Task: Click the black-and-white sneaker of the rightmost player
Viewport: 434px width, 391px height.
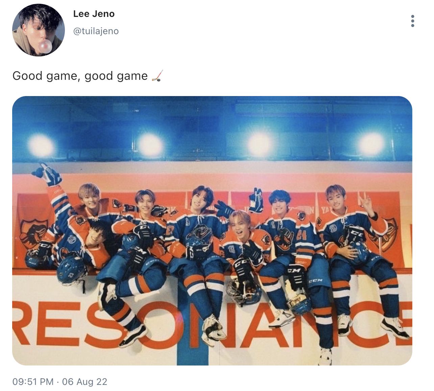Action: 395,327
